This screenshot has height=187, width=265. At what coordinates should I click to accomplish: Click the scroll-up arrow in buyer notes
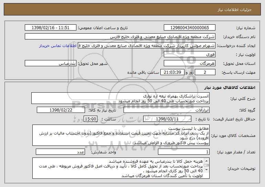click(x=206, y=160)
